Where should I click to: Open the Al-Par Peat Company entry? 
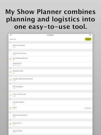pyautogui.click(x=50, y=54)
